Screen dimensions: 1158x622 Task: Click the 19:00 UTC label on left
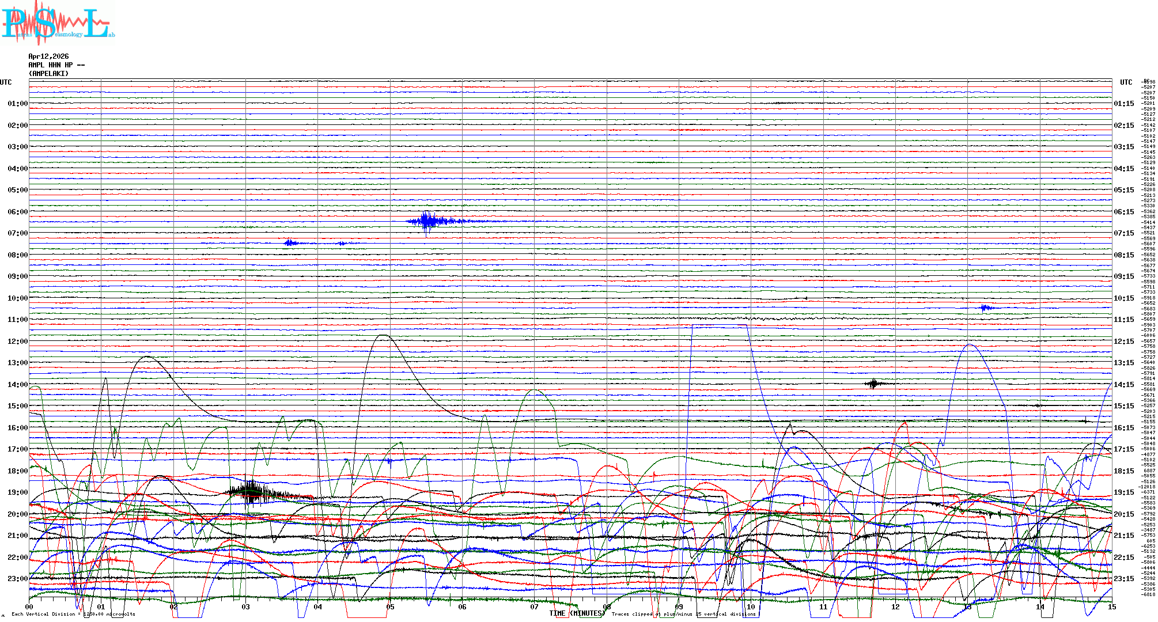(17, 492)
